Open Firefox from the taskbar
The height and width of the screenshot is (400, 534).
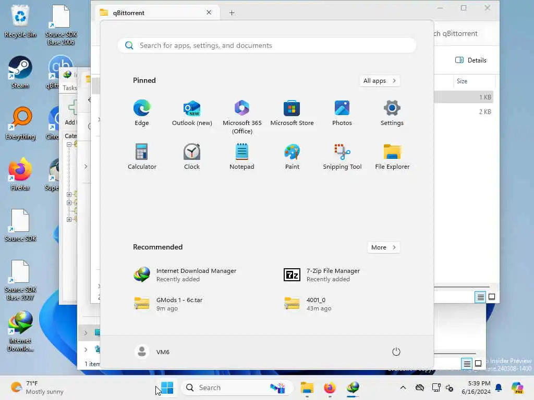point(330,387)
